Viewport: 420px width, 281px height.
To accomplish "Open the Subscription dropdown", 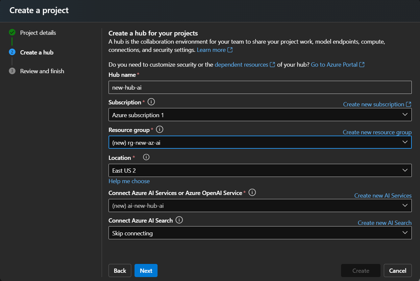I will (x=260, y=115).
